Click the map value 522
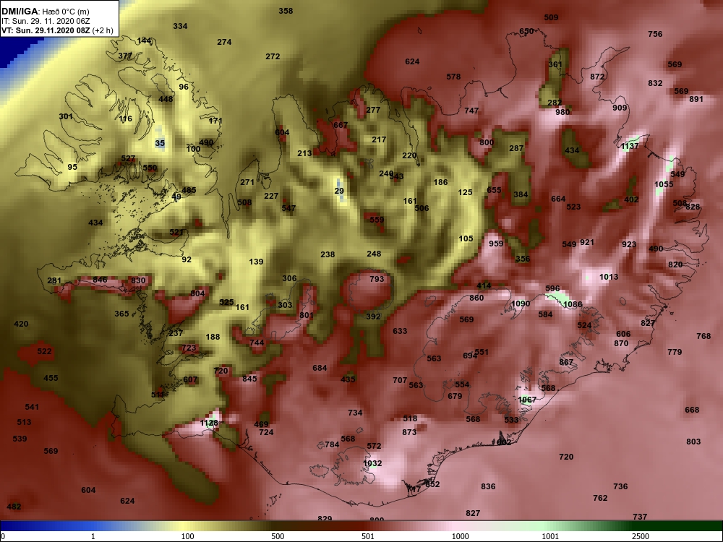 (x=44, y=351)
